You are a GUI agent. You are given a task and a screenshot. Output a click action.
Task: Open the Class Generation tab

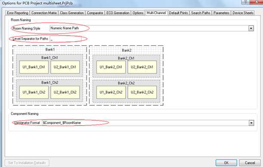[72, 13]
